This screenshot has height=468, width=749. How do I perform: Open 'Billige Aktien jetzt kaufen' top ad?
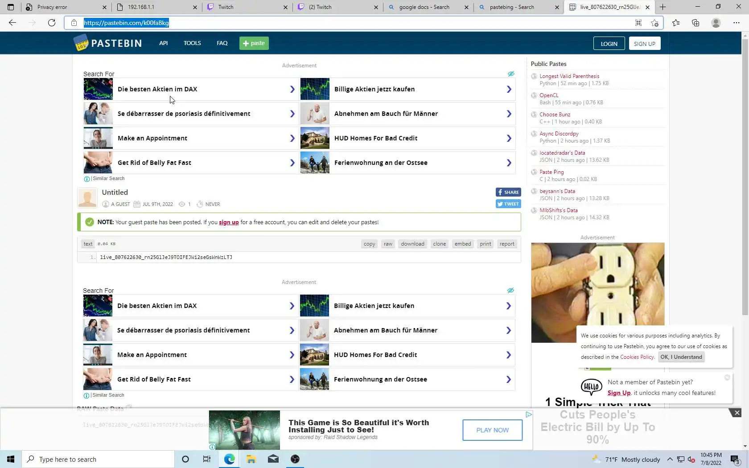pyautogui.click(x=407, y=89)
